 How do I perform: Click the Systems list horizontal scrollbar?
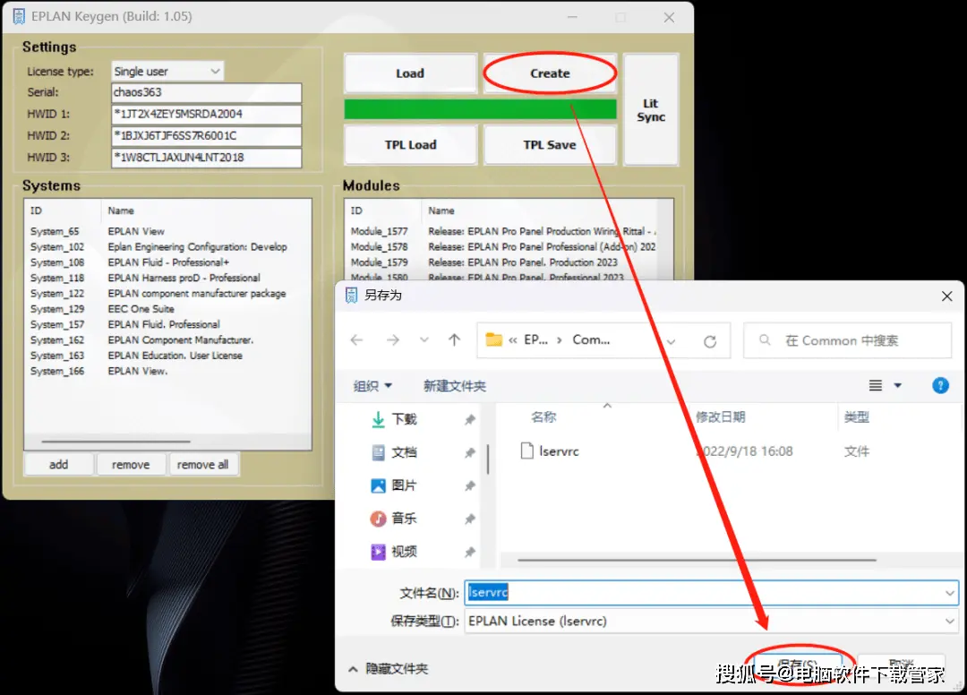[116, 442]
